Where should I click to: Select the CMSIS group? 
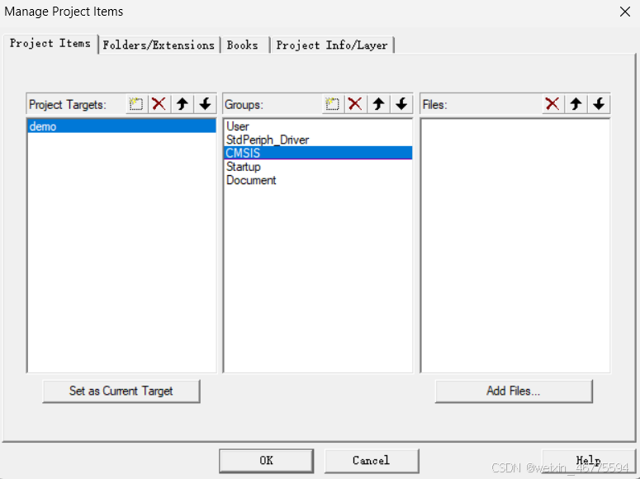pyautogui.click(x=318, y=153)
